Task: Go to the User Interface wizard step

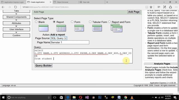Action: click(x=17, y=29)
